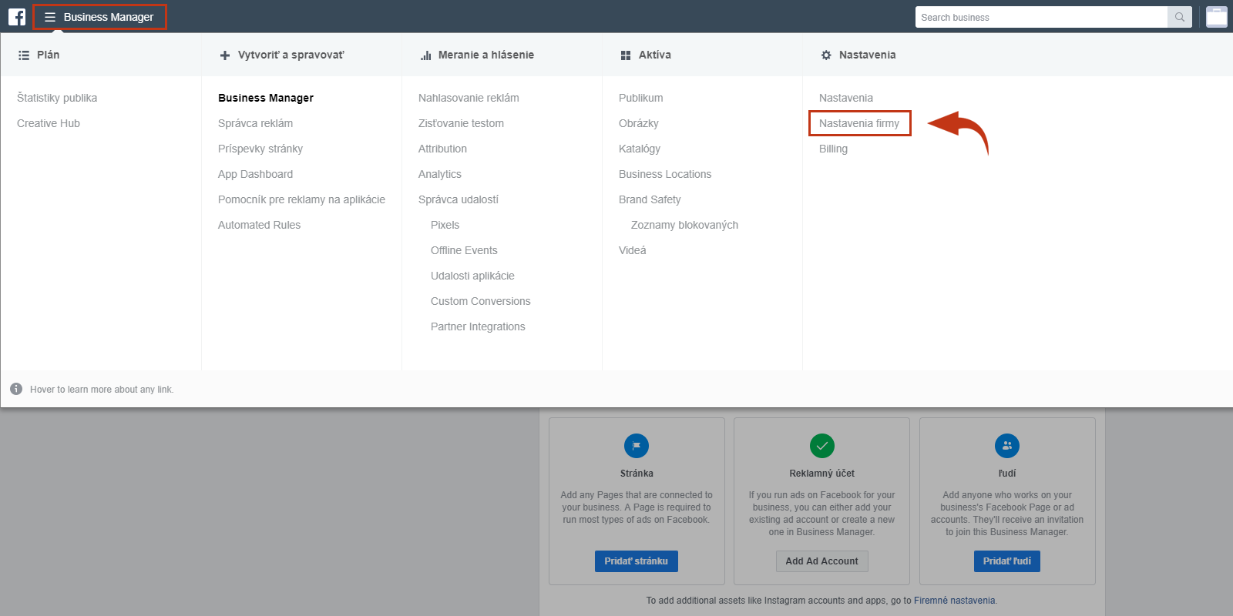The width and height of the screenshot is (1233, 616).
Task: Open Custom Conversions
Action: point(480,301)
